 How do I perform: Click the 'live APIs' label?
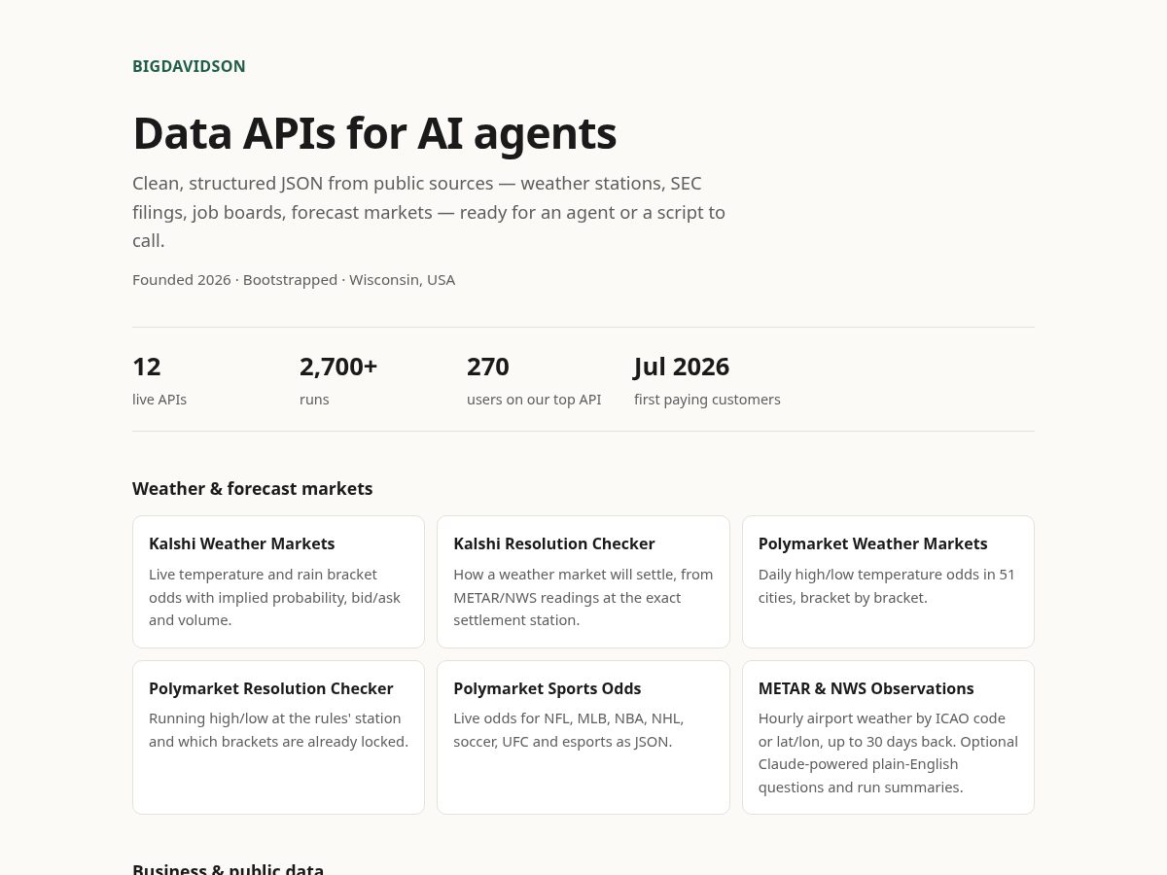pos(159,400)
